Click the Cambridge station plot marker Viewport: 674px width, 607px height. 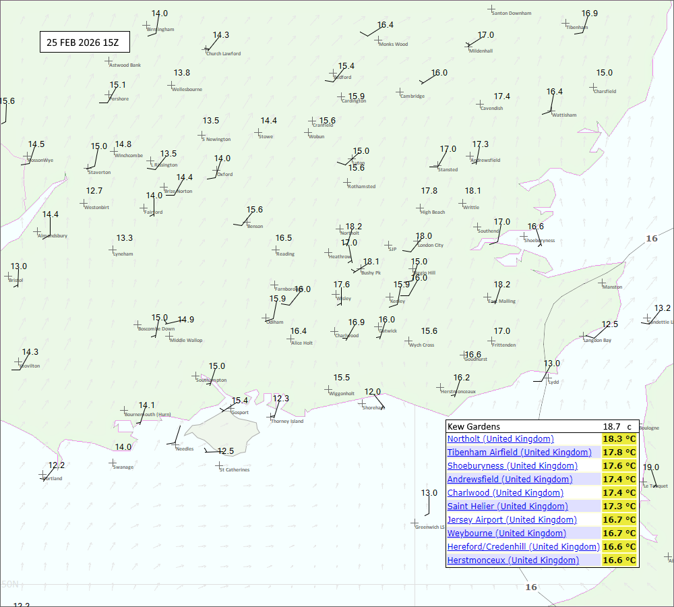400,92
